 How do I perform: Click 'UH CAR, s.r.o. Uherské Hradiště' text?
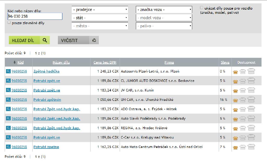click(147, 100)
